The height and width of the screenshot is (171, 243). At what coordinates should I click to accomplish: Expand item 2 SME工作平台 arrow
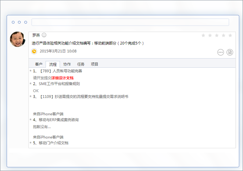coord(31,83)
